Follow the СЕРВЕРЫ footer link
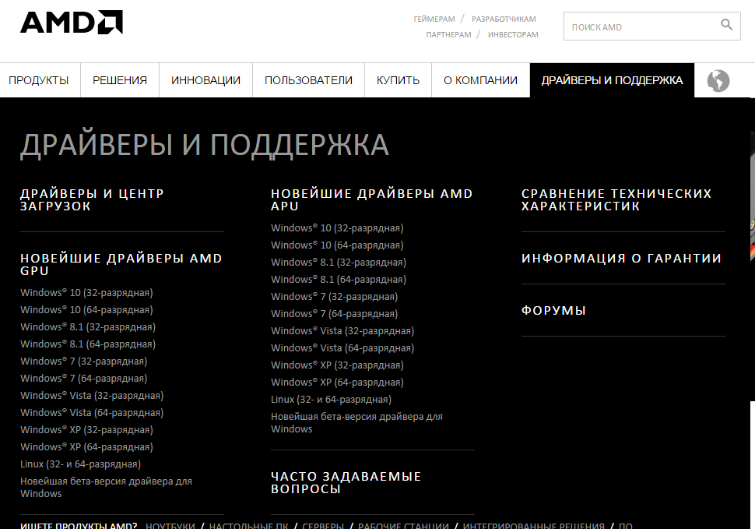The image size is (755, 529). [x=323, y=525]
